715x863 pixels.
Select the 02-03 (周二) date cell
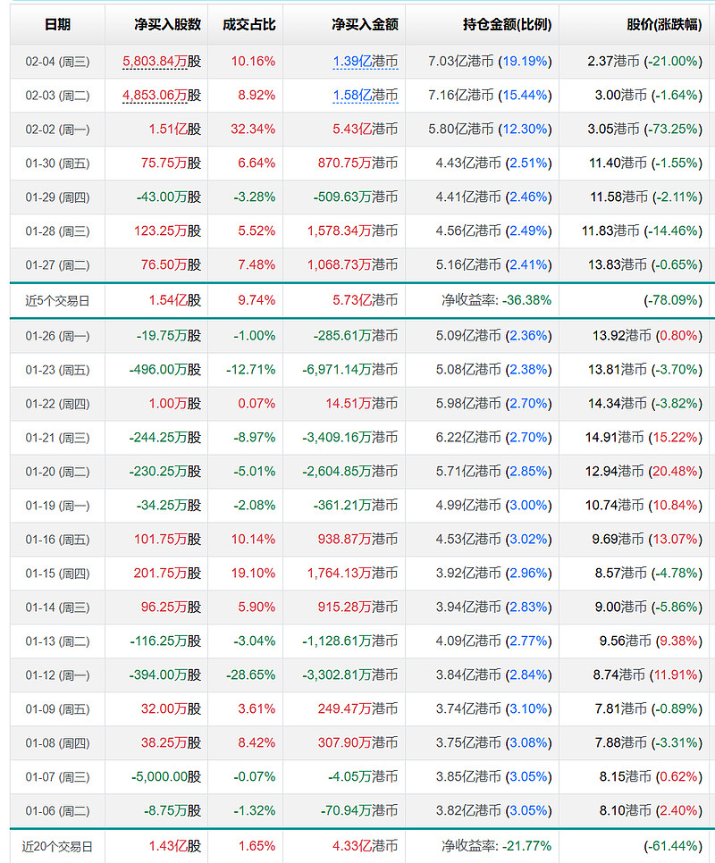tap(57, 96)
